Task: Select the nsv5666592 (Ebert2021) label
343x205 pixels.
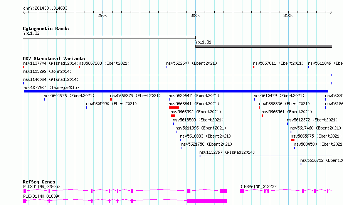Action: (196, 112)
